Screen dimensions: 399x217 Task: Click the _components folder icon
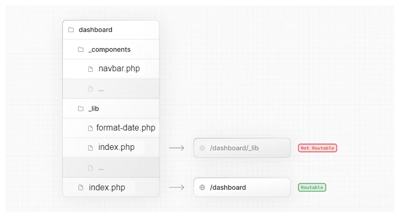(81, 49)
